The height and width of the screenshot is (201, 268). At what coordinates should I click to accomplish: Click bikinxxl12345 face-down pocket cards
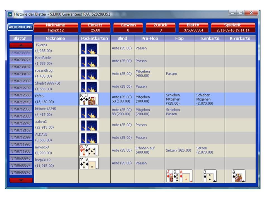(x=89, y=112)
